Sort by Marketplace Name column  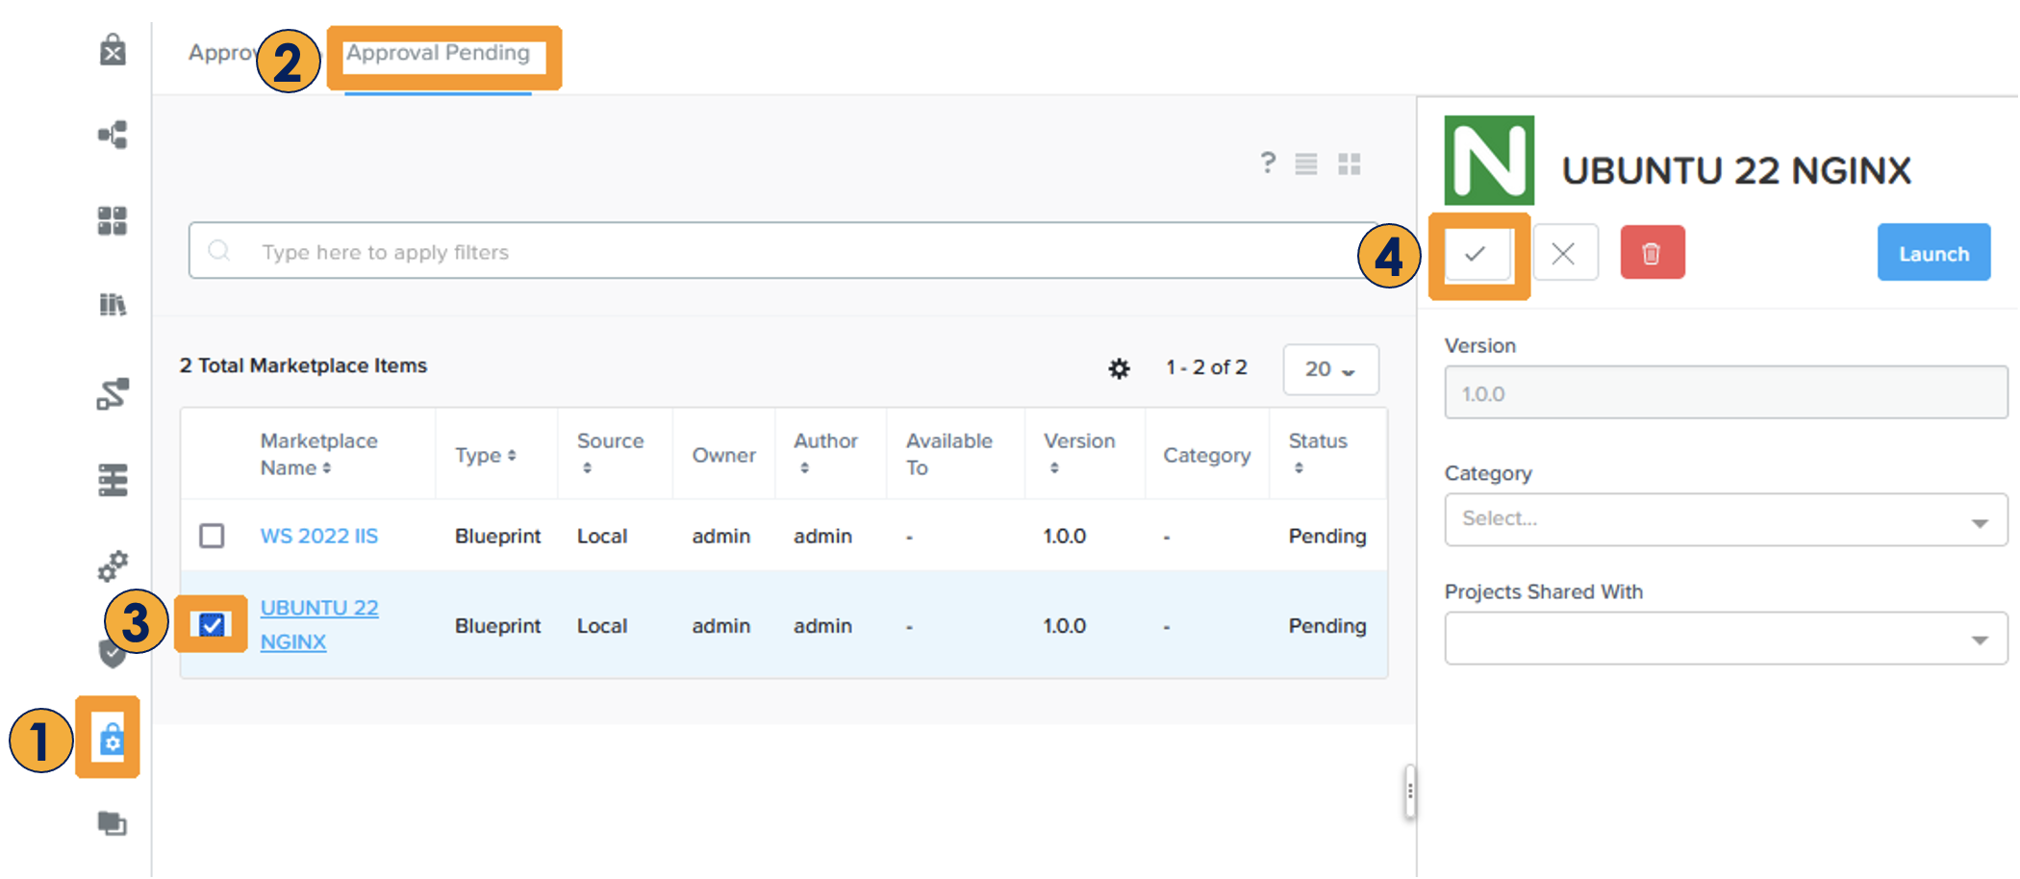(x=318, y=454)
